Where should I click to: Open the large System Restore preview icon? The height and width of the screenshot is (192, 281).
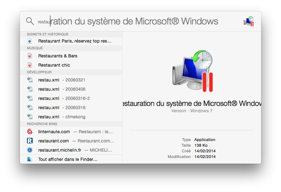click(x=193, y=71)
